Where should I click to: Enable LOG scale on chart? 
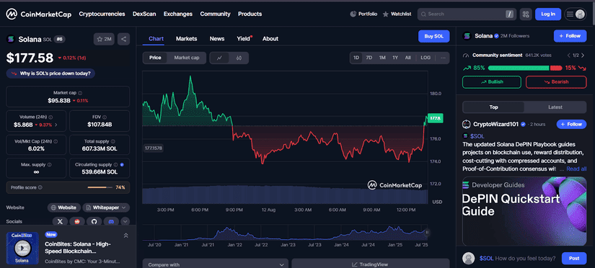426,58
